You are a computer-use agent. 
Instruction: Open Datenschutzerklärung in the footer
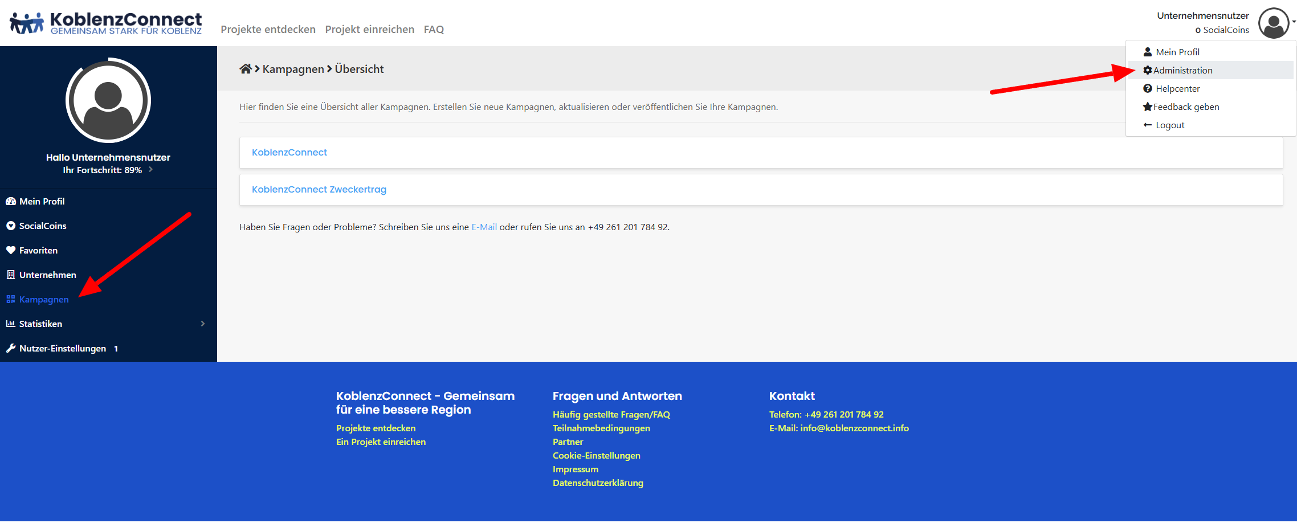pos(598,483)
